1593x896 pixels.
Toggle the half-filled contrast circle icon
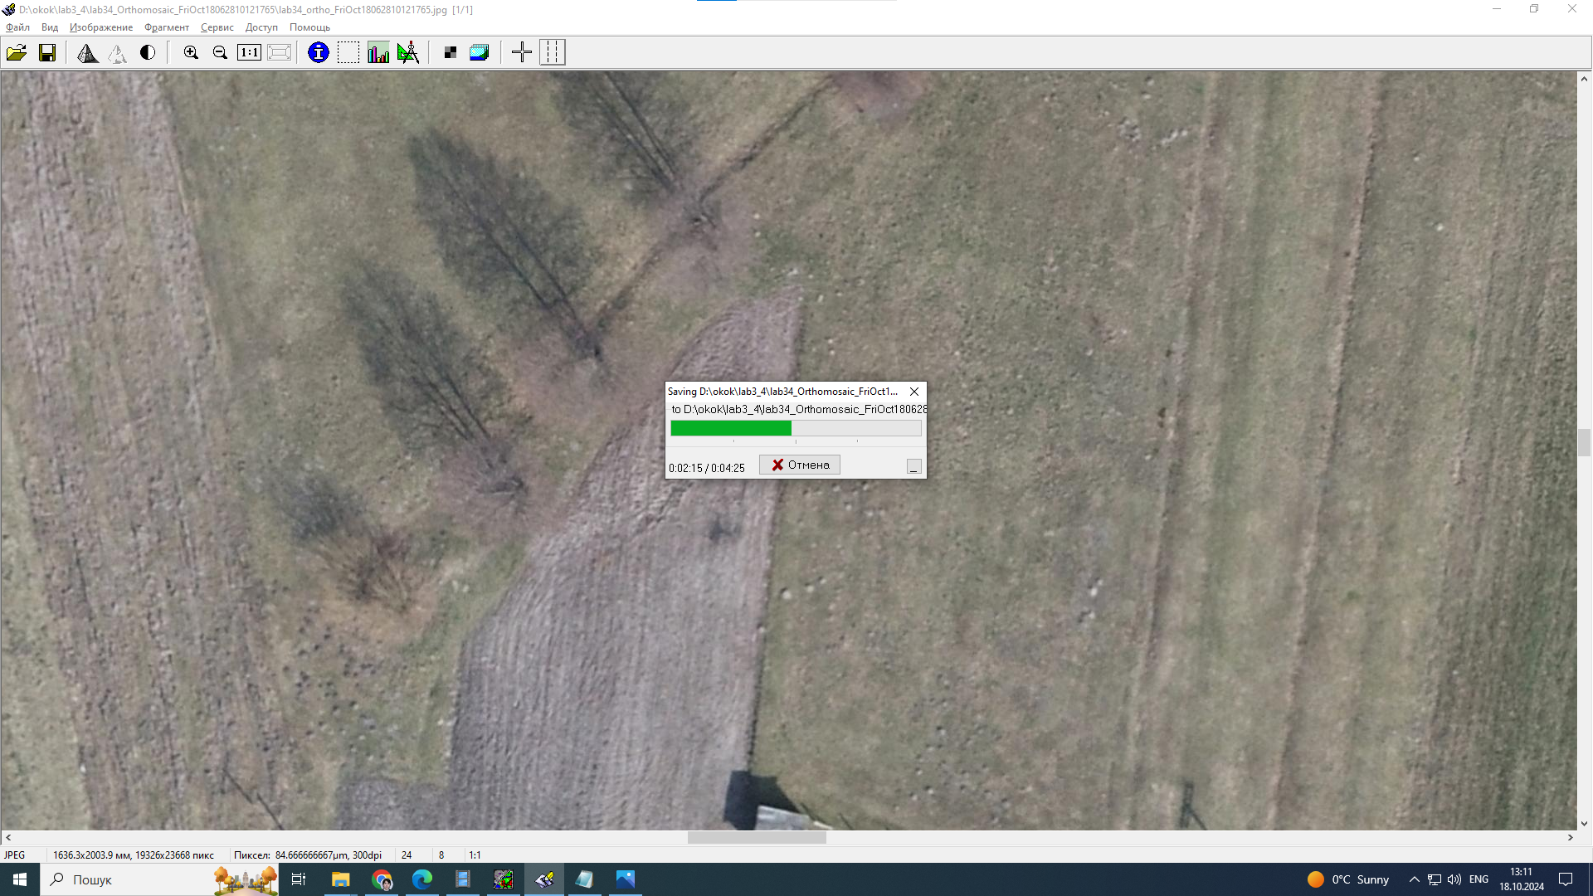pyautogui.click(x=148, y=53)
